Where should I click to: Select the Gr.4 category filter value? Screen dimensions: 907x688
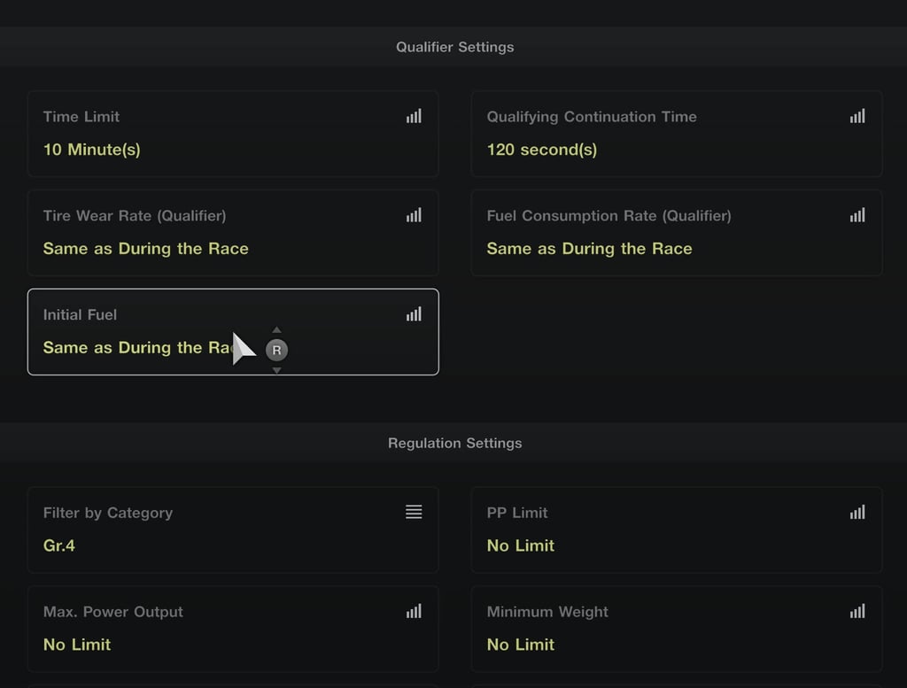pos(59,545)
